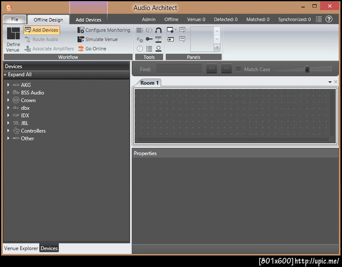The image size is (342, 267).
Task: Open dropdown arrow next to panel icon
Action: (x=176, y=30)
